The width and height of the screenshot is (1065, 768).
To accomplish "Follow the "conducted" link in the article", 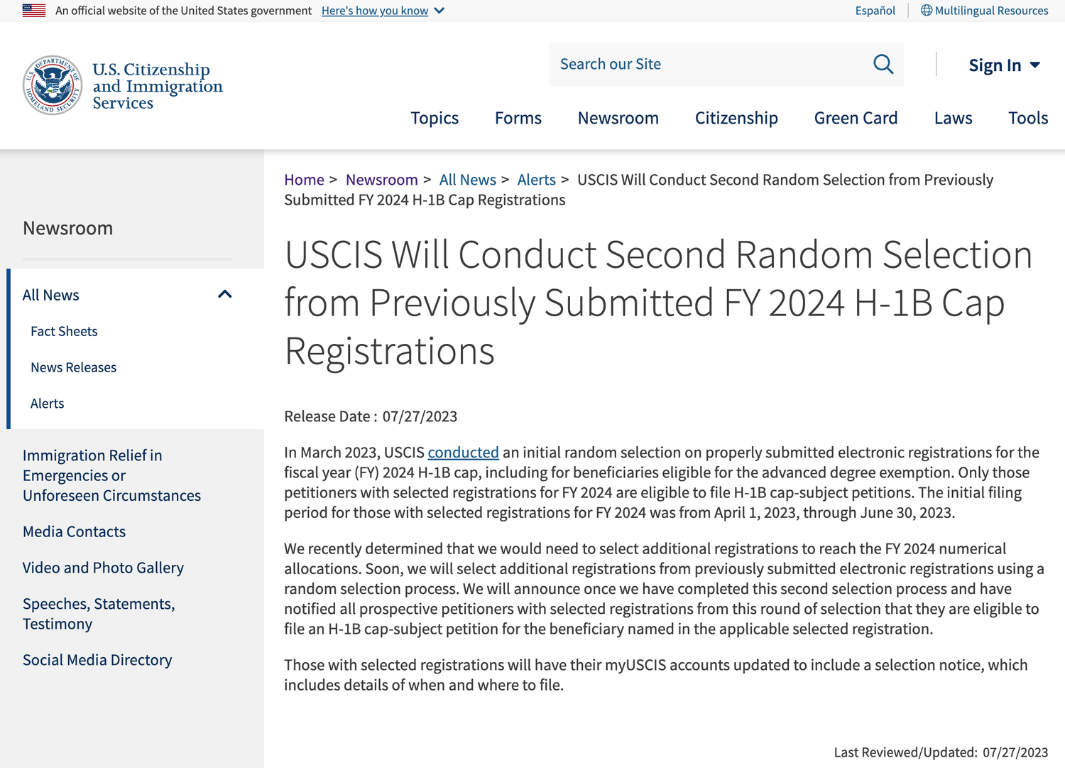I will pos(463,453).
